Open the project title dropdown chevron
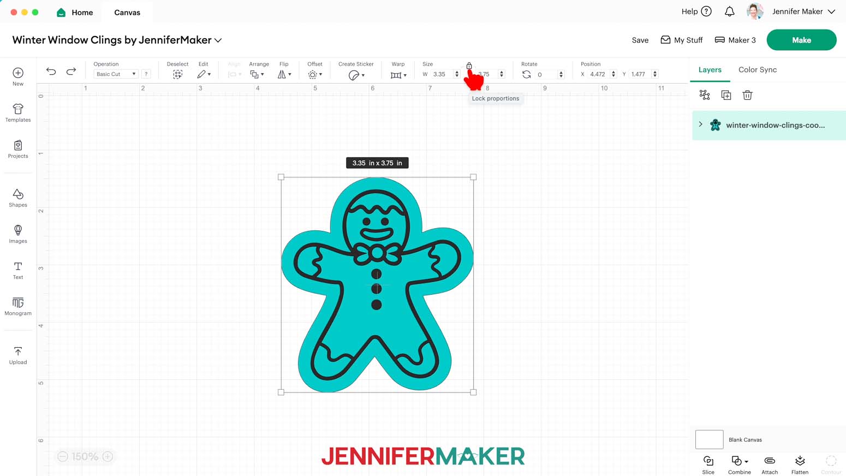The height and width of the screenshot is (476, 846). coord(218,40)
